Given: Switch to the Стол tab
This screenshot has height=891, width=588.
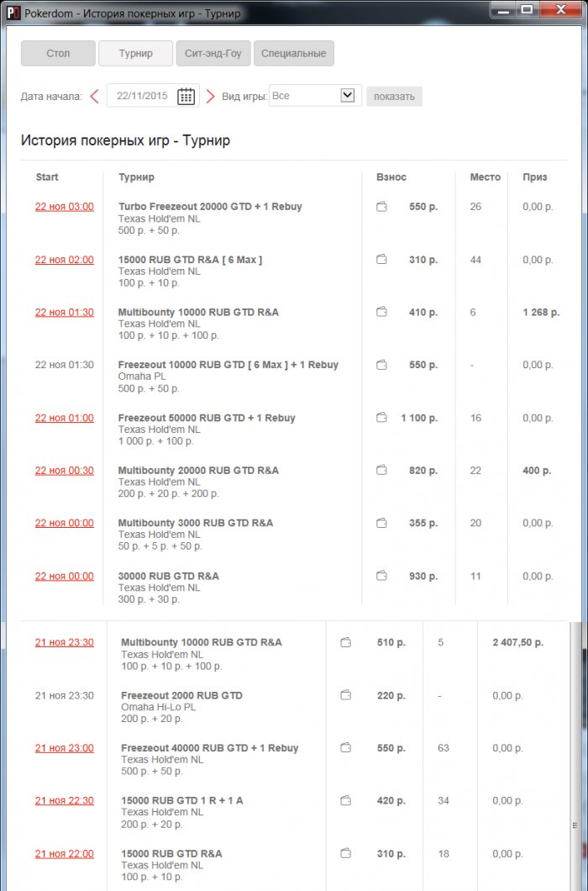Looking at the screenshot, I should (x=58, y=54).
